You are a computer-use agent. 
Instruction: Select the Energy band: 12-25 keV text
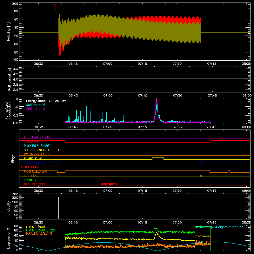(x=46, y=101)
